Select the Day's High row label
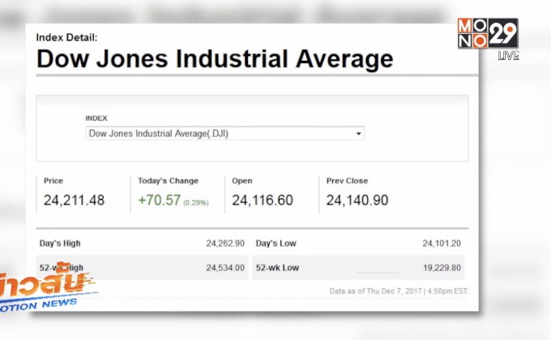The width and height of the screenshot is (551, 340). coord(60,243)
